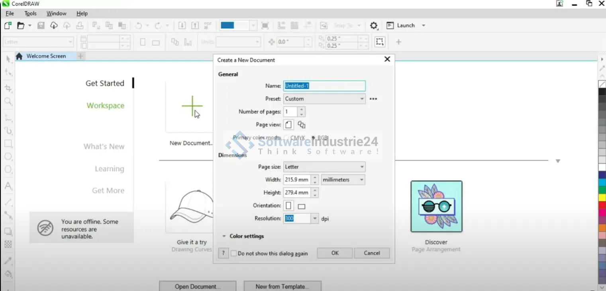606x291 pixels.
Task: Choose landscape orientation icon in dialog
Action: coord(302,206)
